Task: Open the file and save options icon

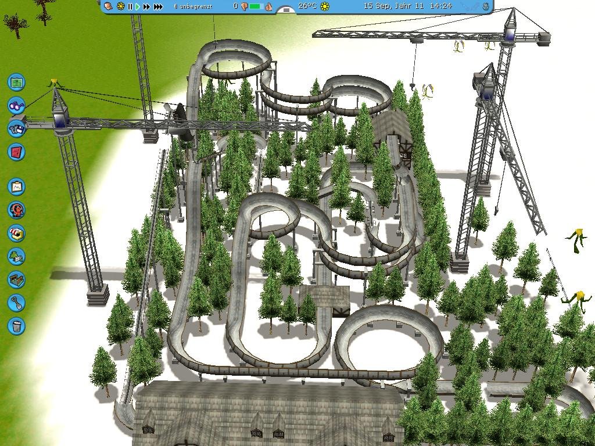Action: [x=16, y=129]
